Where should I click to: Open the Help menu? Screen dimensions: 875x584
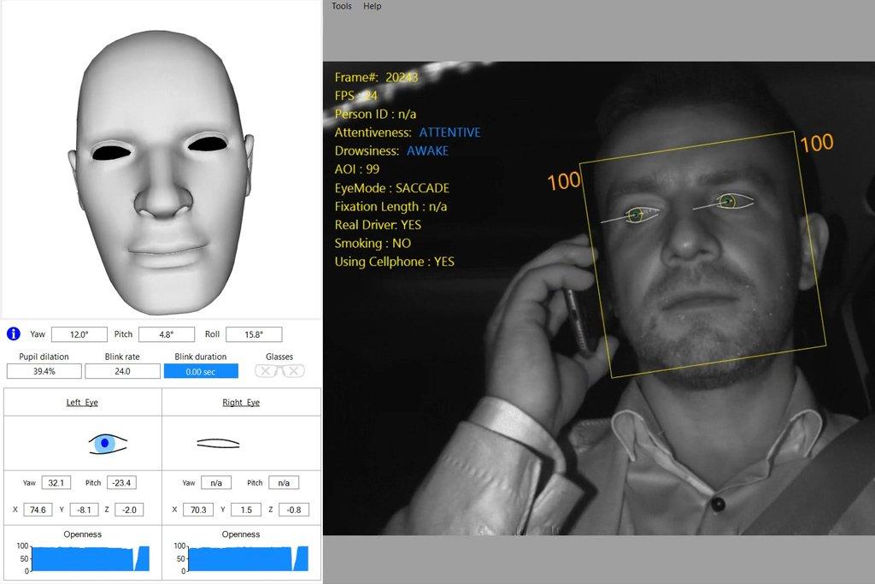click(x=373, y=6)
